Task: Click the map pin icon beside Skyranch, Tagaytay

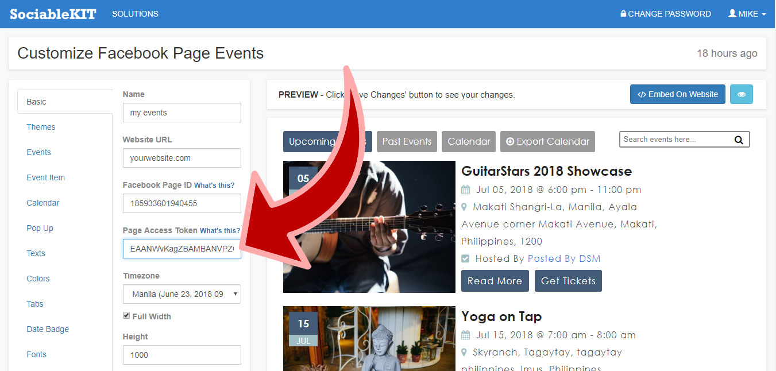Action: [464, 352]
